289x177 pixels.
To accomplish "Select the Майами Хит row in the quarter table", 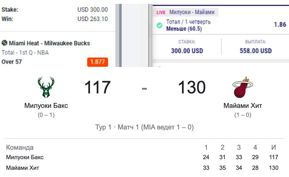I will (23, 168).
